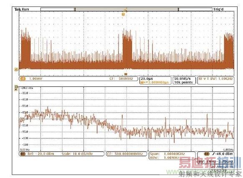
Task: Click the RF V T BW: 1.00GHz readout
Action: (216, 79)
